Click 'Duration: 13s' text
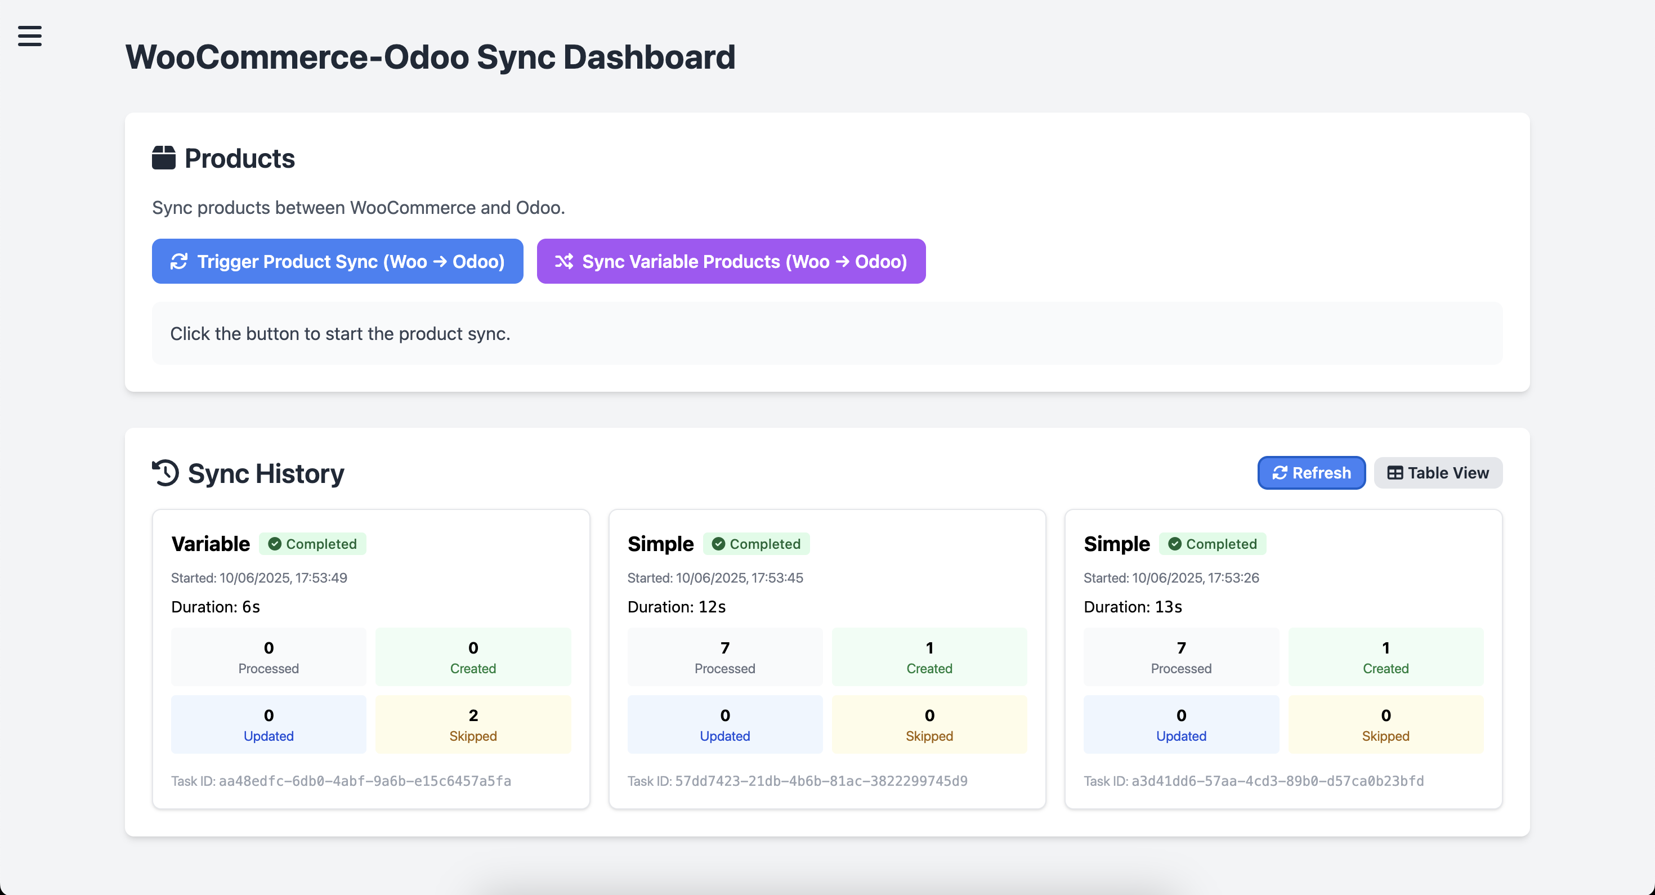The width and height of the screenshot is (1655, 895). [1133, 607]
